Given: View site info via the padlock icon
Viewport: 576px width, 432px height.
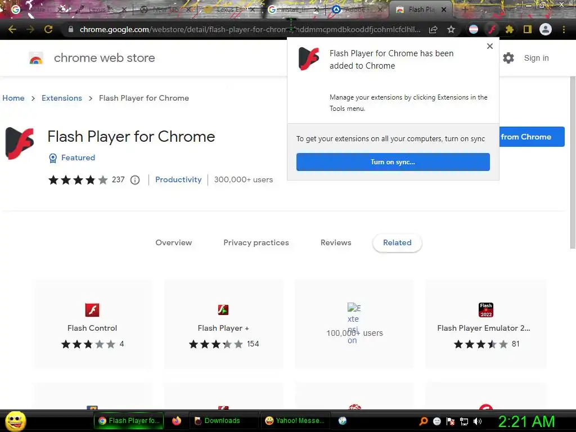Looking at the screenshot, I should click(71, 29).
